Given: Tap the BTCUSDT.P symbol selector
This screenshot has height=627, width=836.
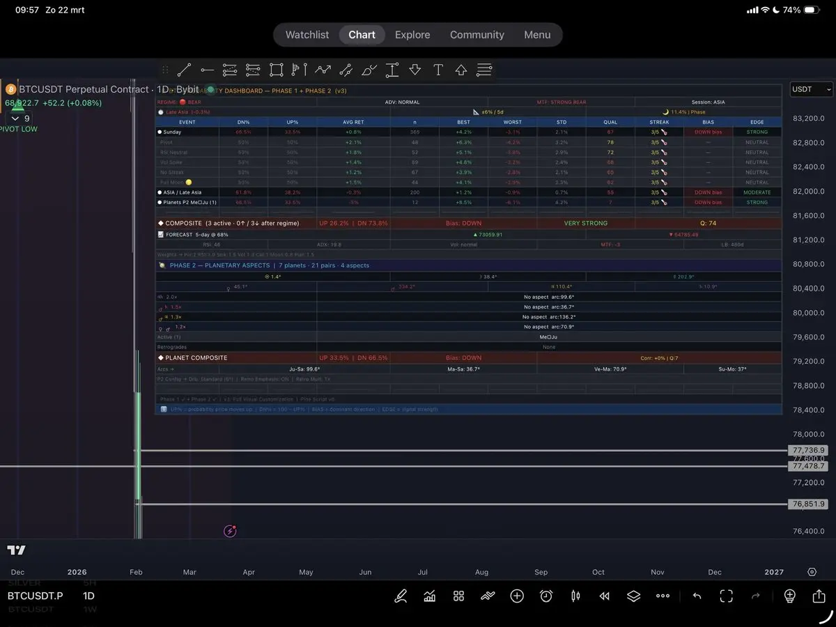Looking at the screenshot, I should point(36,596).
